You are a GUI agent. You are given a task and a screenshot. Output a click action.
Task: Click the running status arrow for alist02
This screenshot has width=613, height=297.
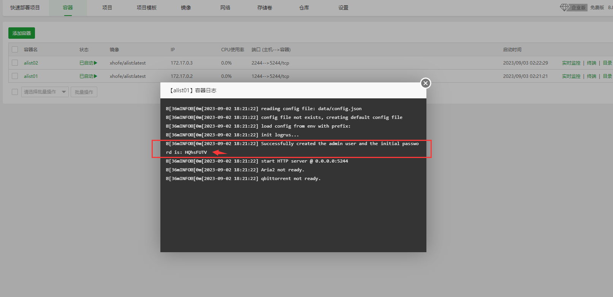[x=96, y=63]
